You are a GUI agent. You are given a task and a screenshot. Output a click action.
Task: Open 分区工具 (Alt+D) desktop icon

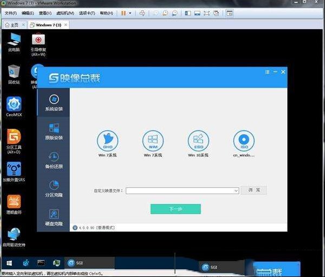(x=14, y=141)
